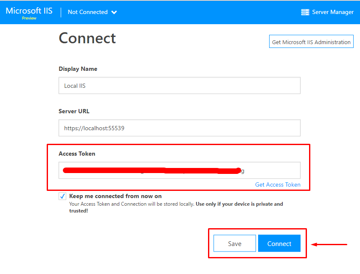Viewport: 360px width, 274px height.
Task: Click the Server Manager icon
Action: [x=305, y=12]
